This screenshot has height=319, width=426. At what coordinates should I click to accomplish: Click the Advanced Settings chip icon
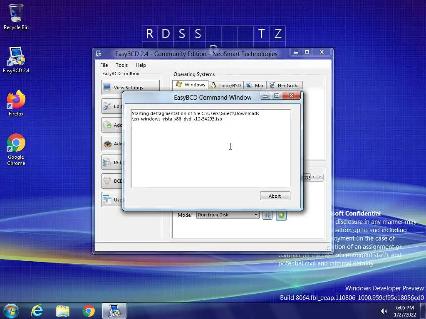(107, 143)
